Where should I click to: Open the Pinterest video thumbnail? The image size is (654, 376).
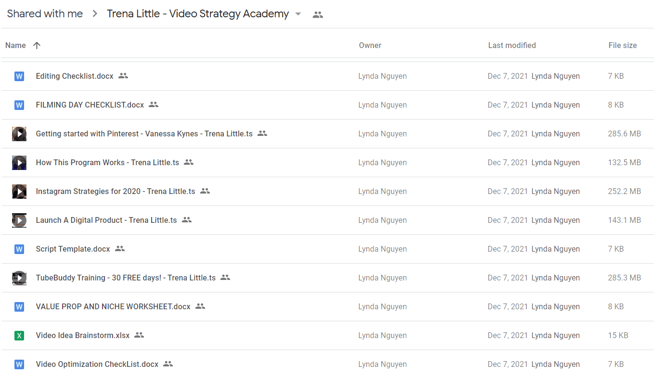(19, 133)
